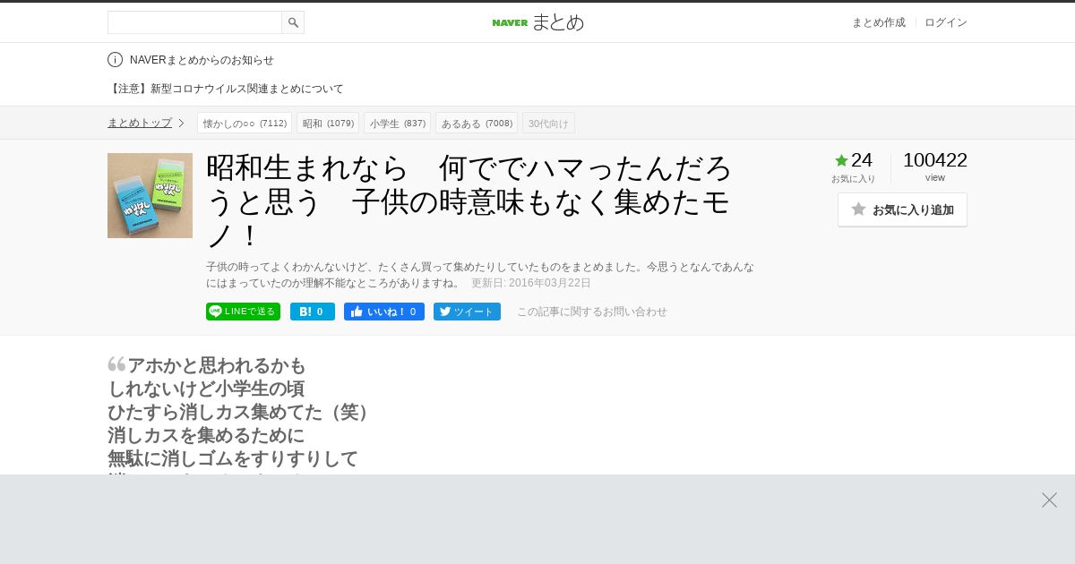Click the search magnifier icon

pos(293,22)
